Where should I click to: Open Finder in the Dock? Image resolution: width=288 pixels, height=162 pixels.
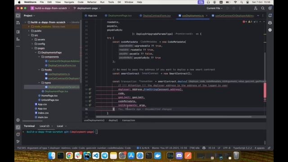[52, 156]
